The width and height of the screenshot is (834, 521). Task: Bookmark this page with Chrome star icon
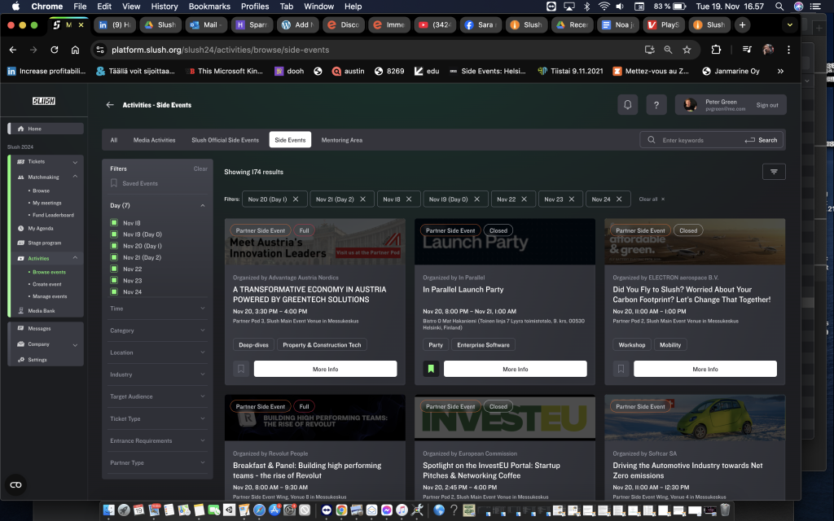(687, 50)
